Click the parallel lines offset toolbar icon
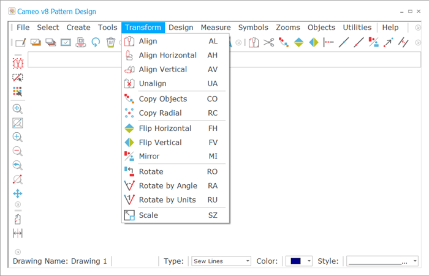429x276 pixels. click(x=403, y=43)
